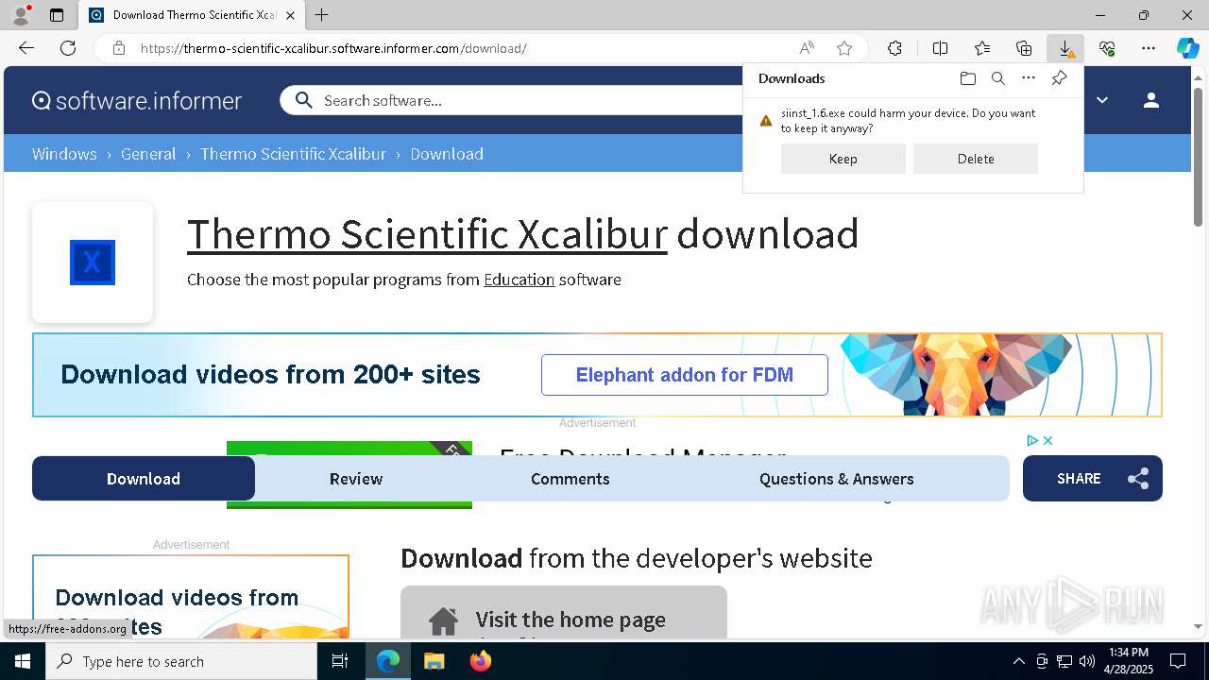Image resolution: width=1209 pixels, height=680 pixels.
Task: Open the downloads folder icon
Action: (x=967, y=78)
